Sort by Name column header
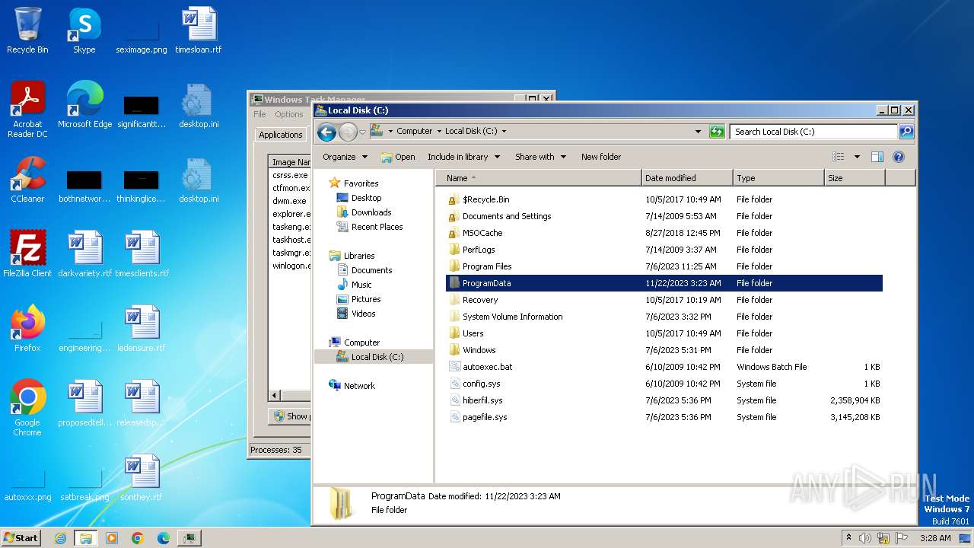Viewport: 974px width, 548px height. (539, 178)
